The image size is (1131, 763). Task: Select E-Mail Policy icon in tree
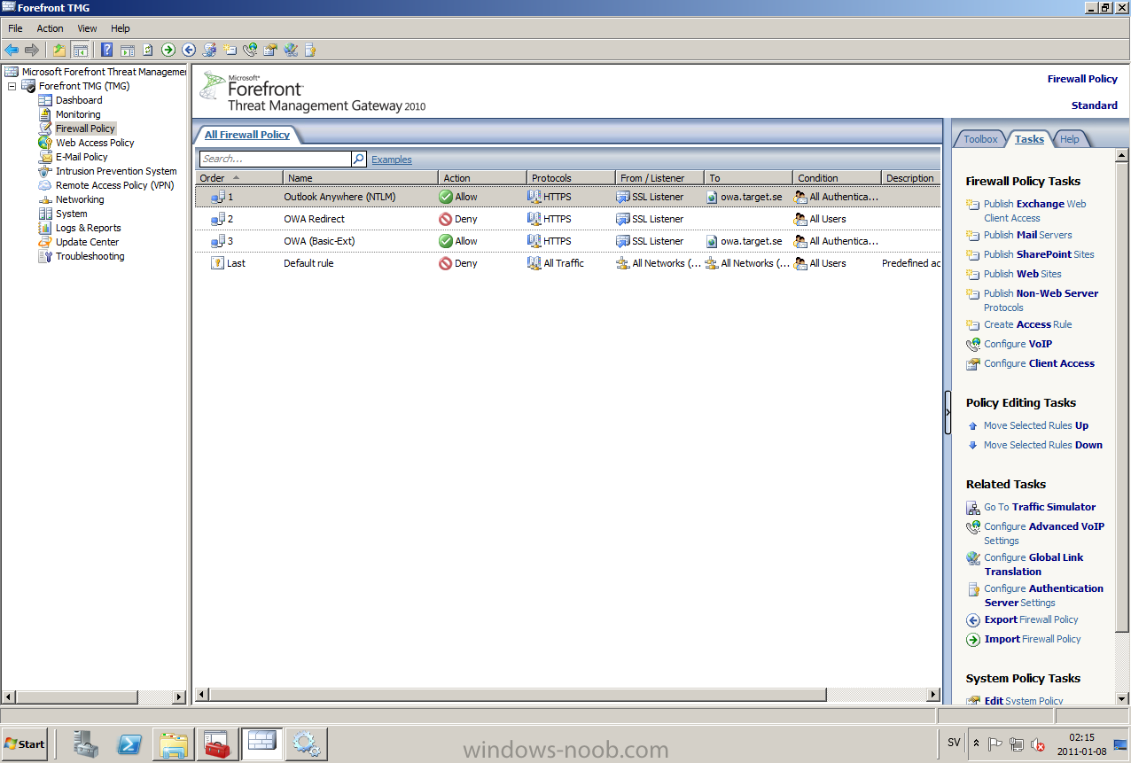point(45,157)
